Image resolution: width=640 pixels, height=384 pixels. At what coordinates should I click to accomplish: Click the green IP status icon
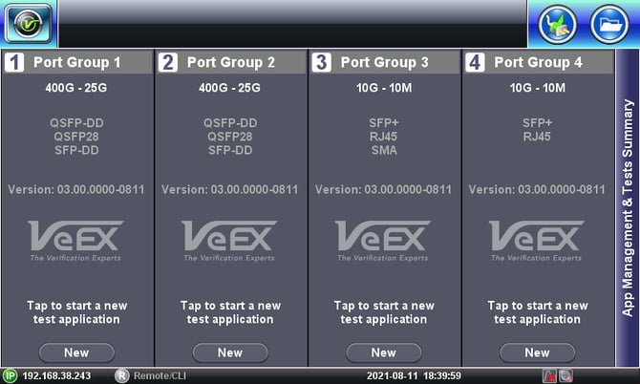(x=10, y=375)
